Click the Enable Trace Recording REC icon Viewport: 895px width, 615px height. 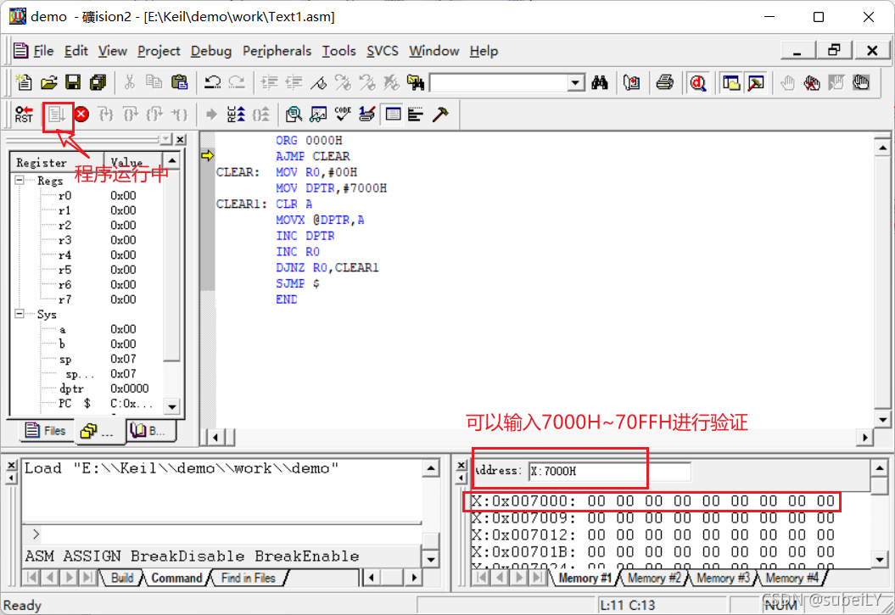tap(237, 115)
